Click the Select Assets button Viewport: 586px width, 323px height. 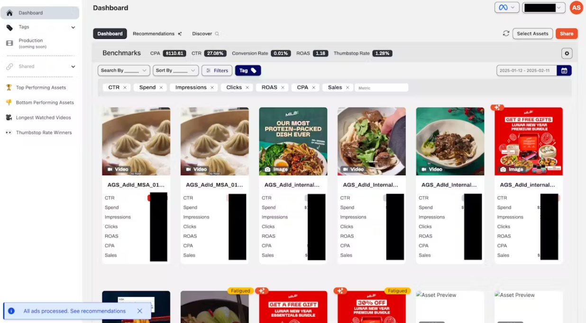(x=532, y=34)
